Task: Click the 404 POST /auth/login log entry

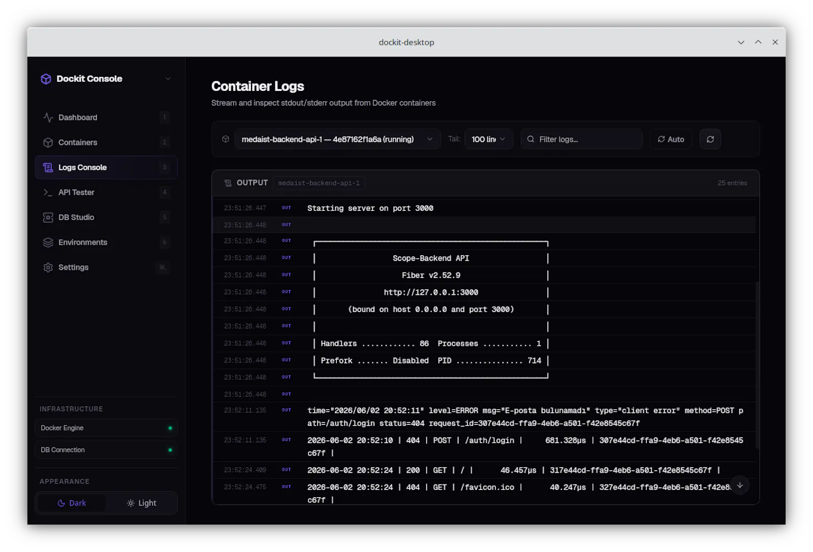Action: pos(525,447)
